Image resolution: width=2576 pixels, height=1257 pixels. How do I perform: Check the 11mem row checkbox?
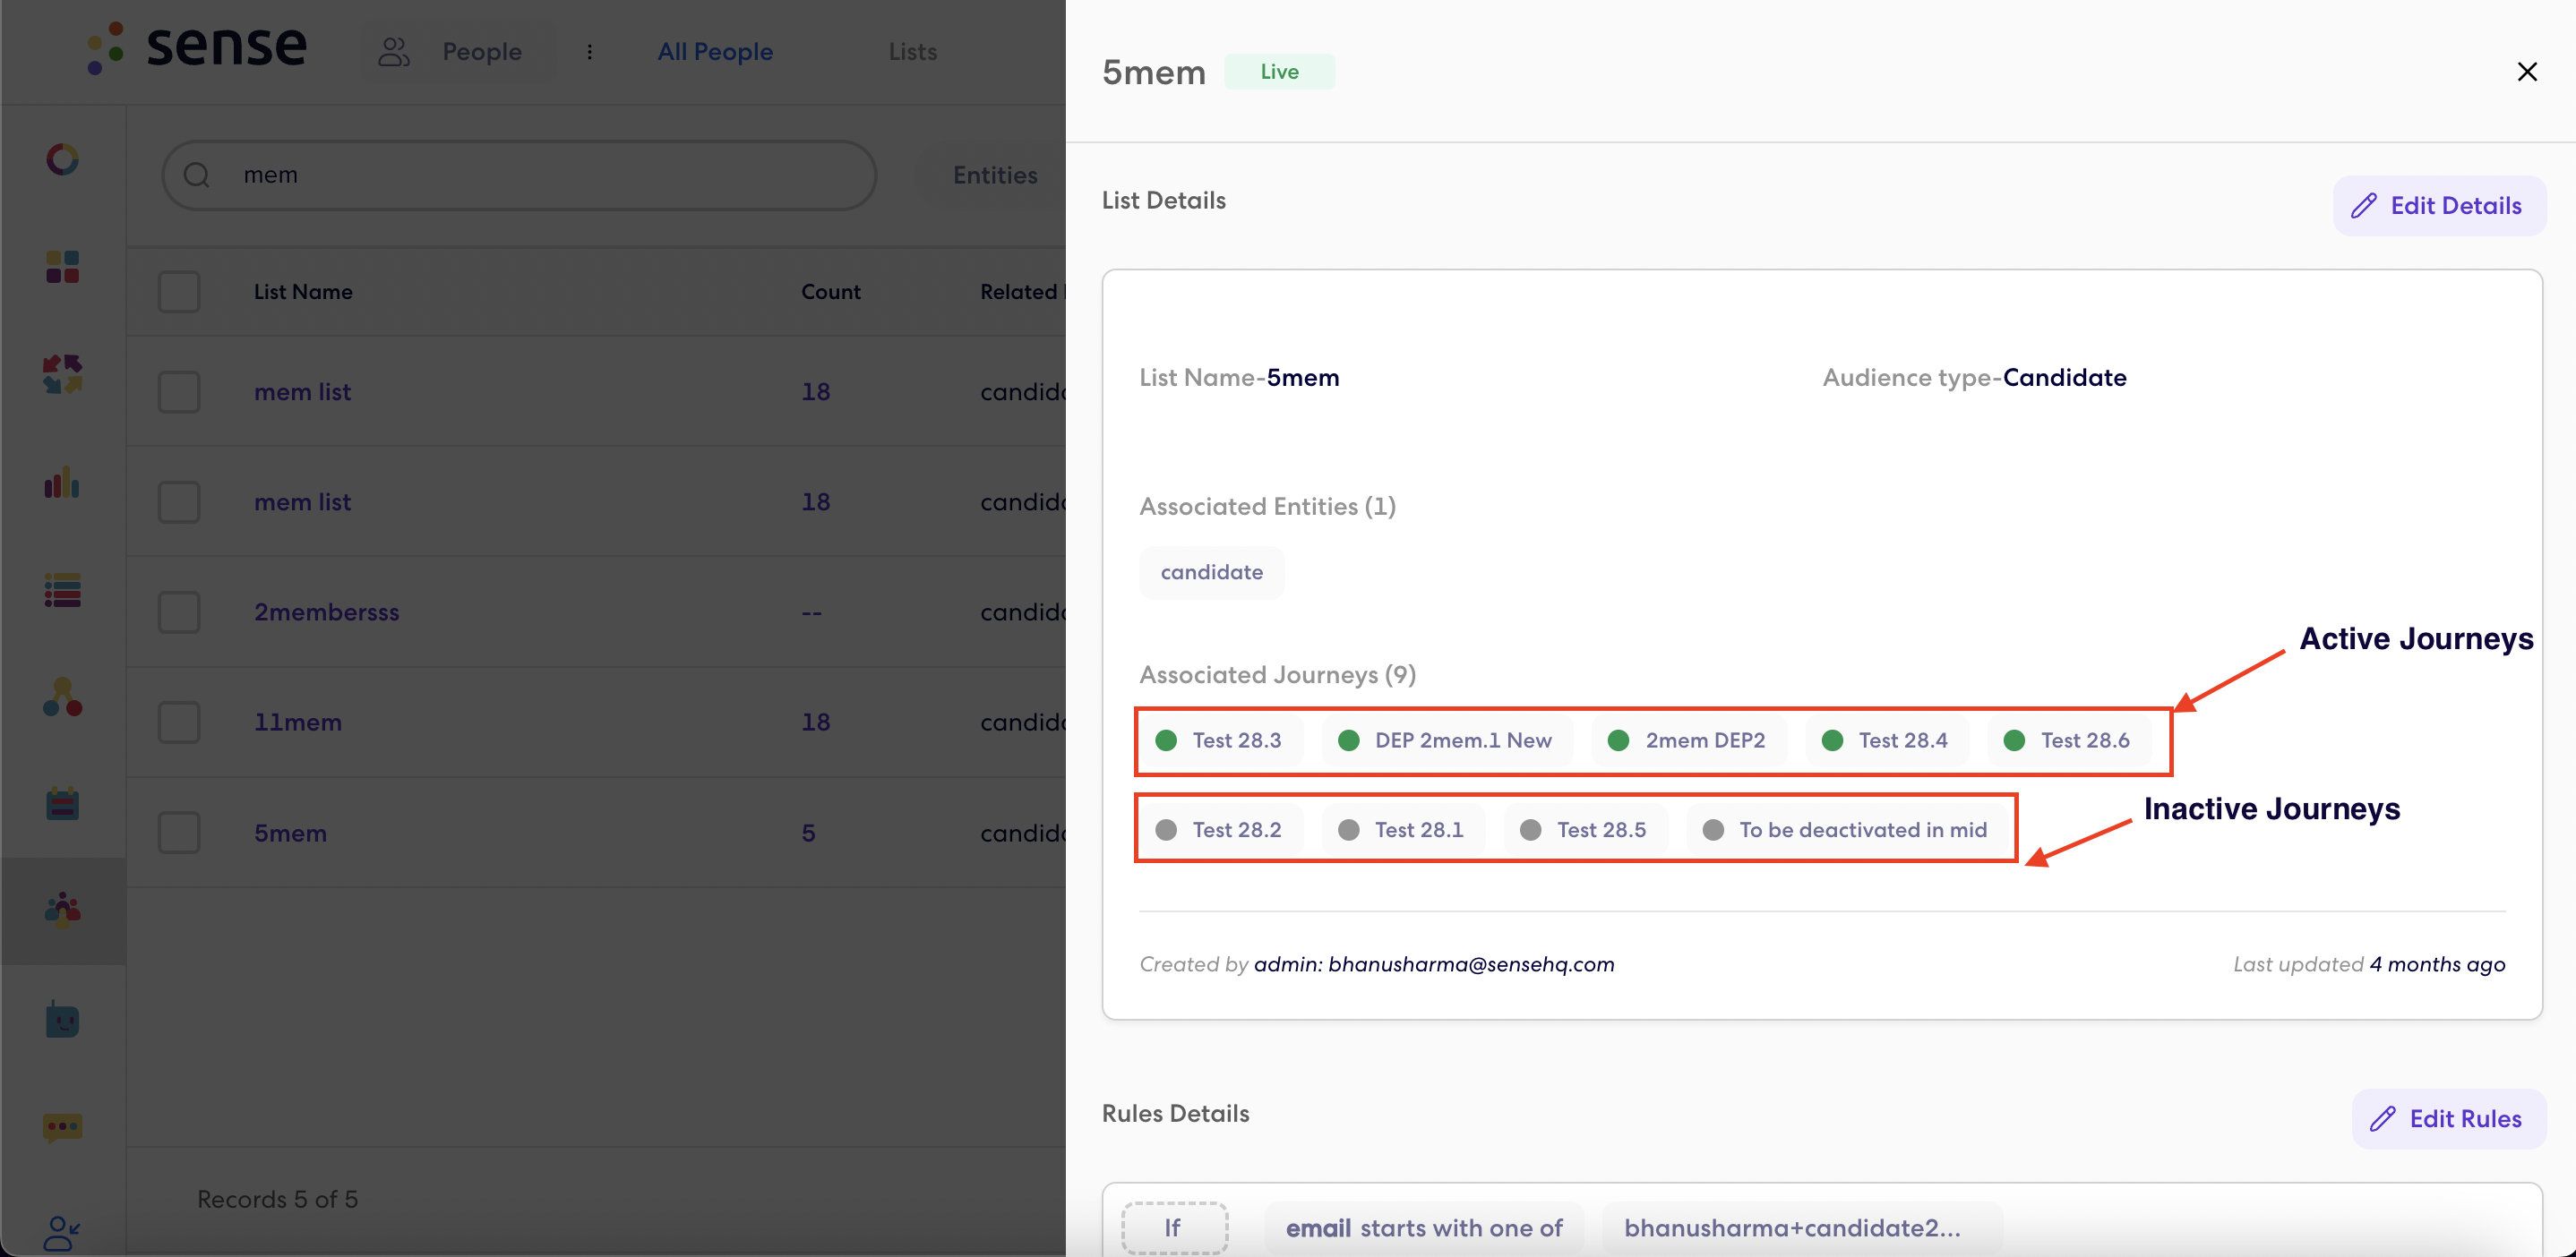pyautogui.click(x=179, y=722)
